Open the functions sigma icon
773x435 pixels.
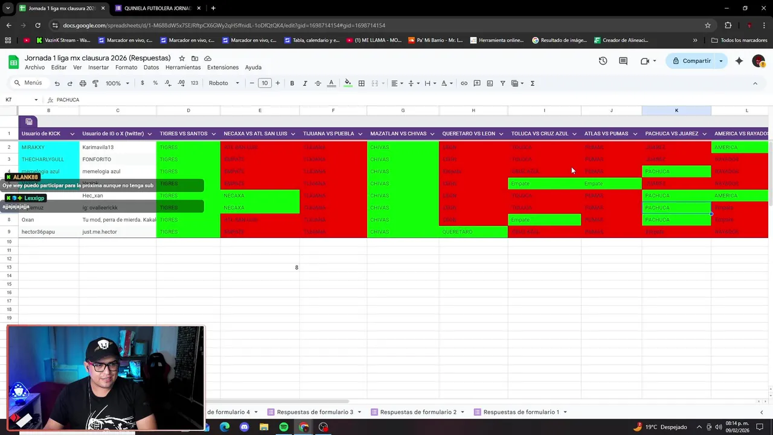coord(532,83)
